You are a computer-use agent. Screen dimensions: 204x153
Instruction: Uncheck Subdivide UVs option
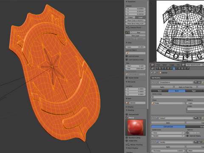click(188, 133)
